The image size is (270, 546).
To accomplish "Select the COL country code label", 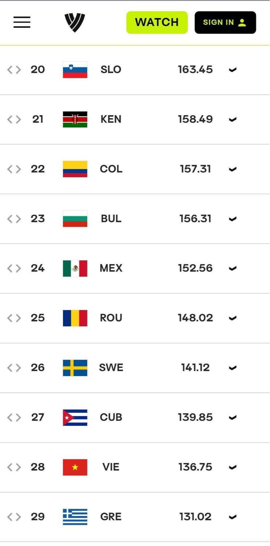I will (x=111, y=169).
